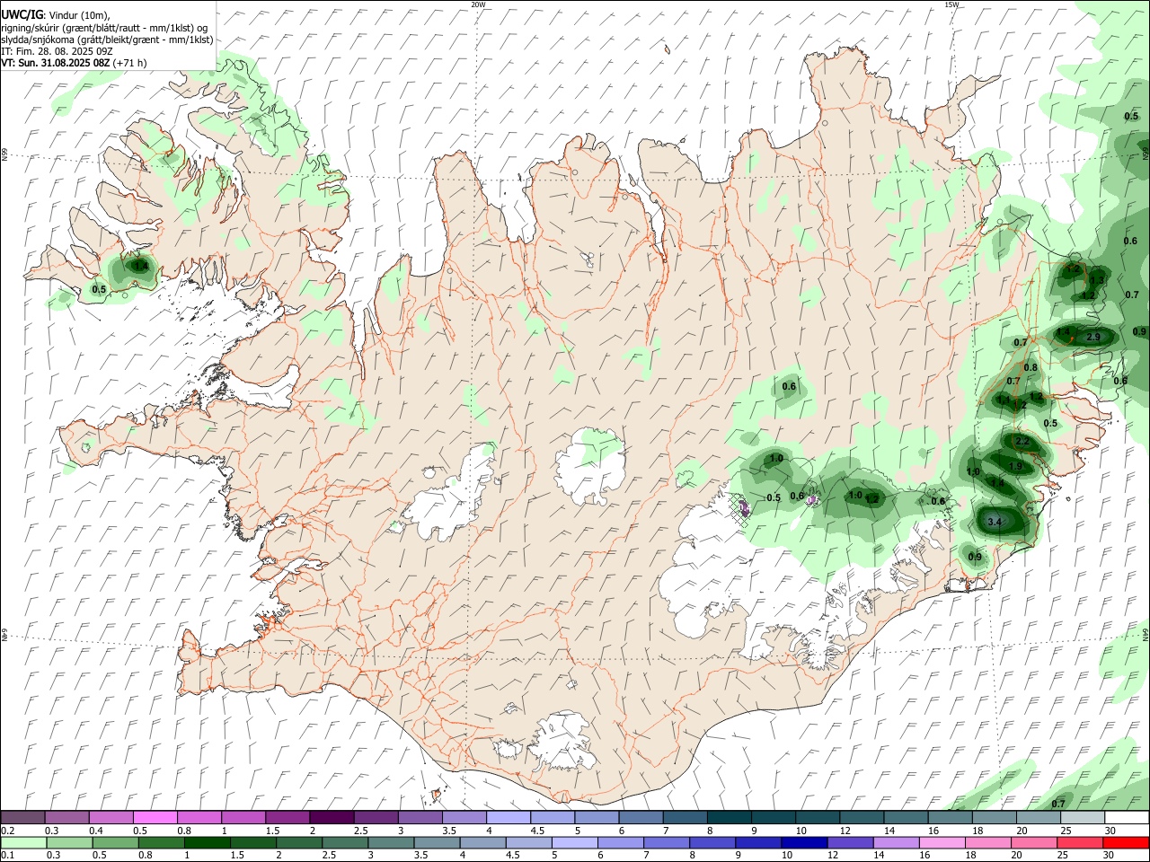Viewport: 1150px width, 862px height.
Task: Click the snow legend swatch between 1.5 and 2
Action: (287, 818)
